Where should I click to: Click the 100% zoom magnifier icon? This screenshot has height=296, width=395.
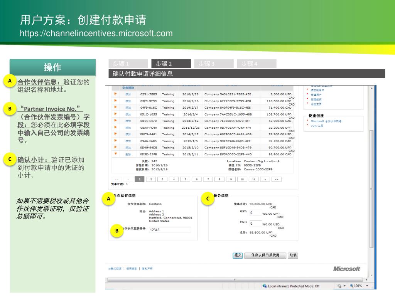point(351,286)
